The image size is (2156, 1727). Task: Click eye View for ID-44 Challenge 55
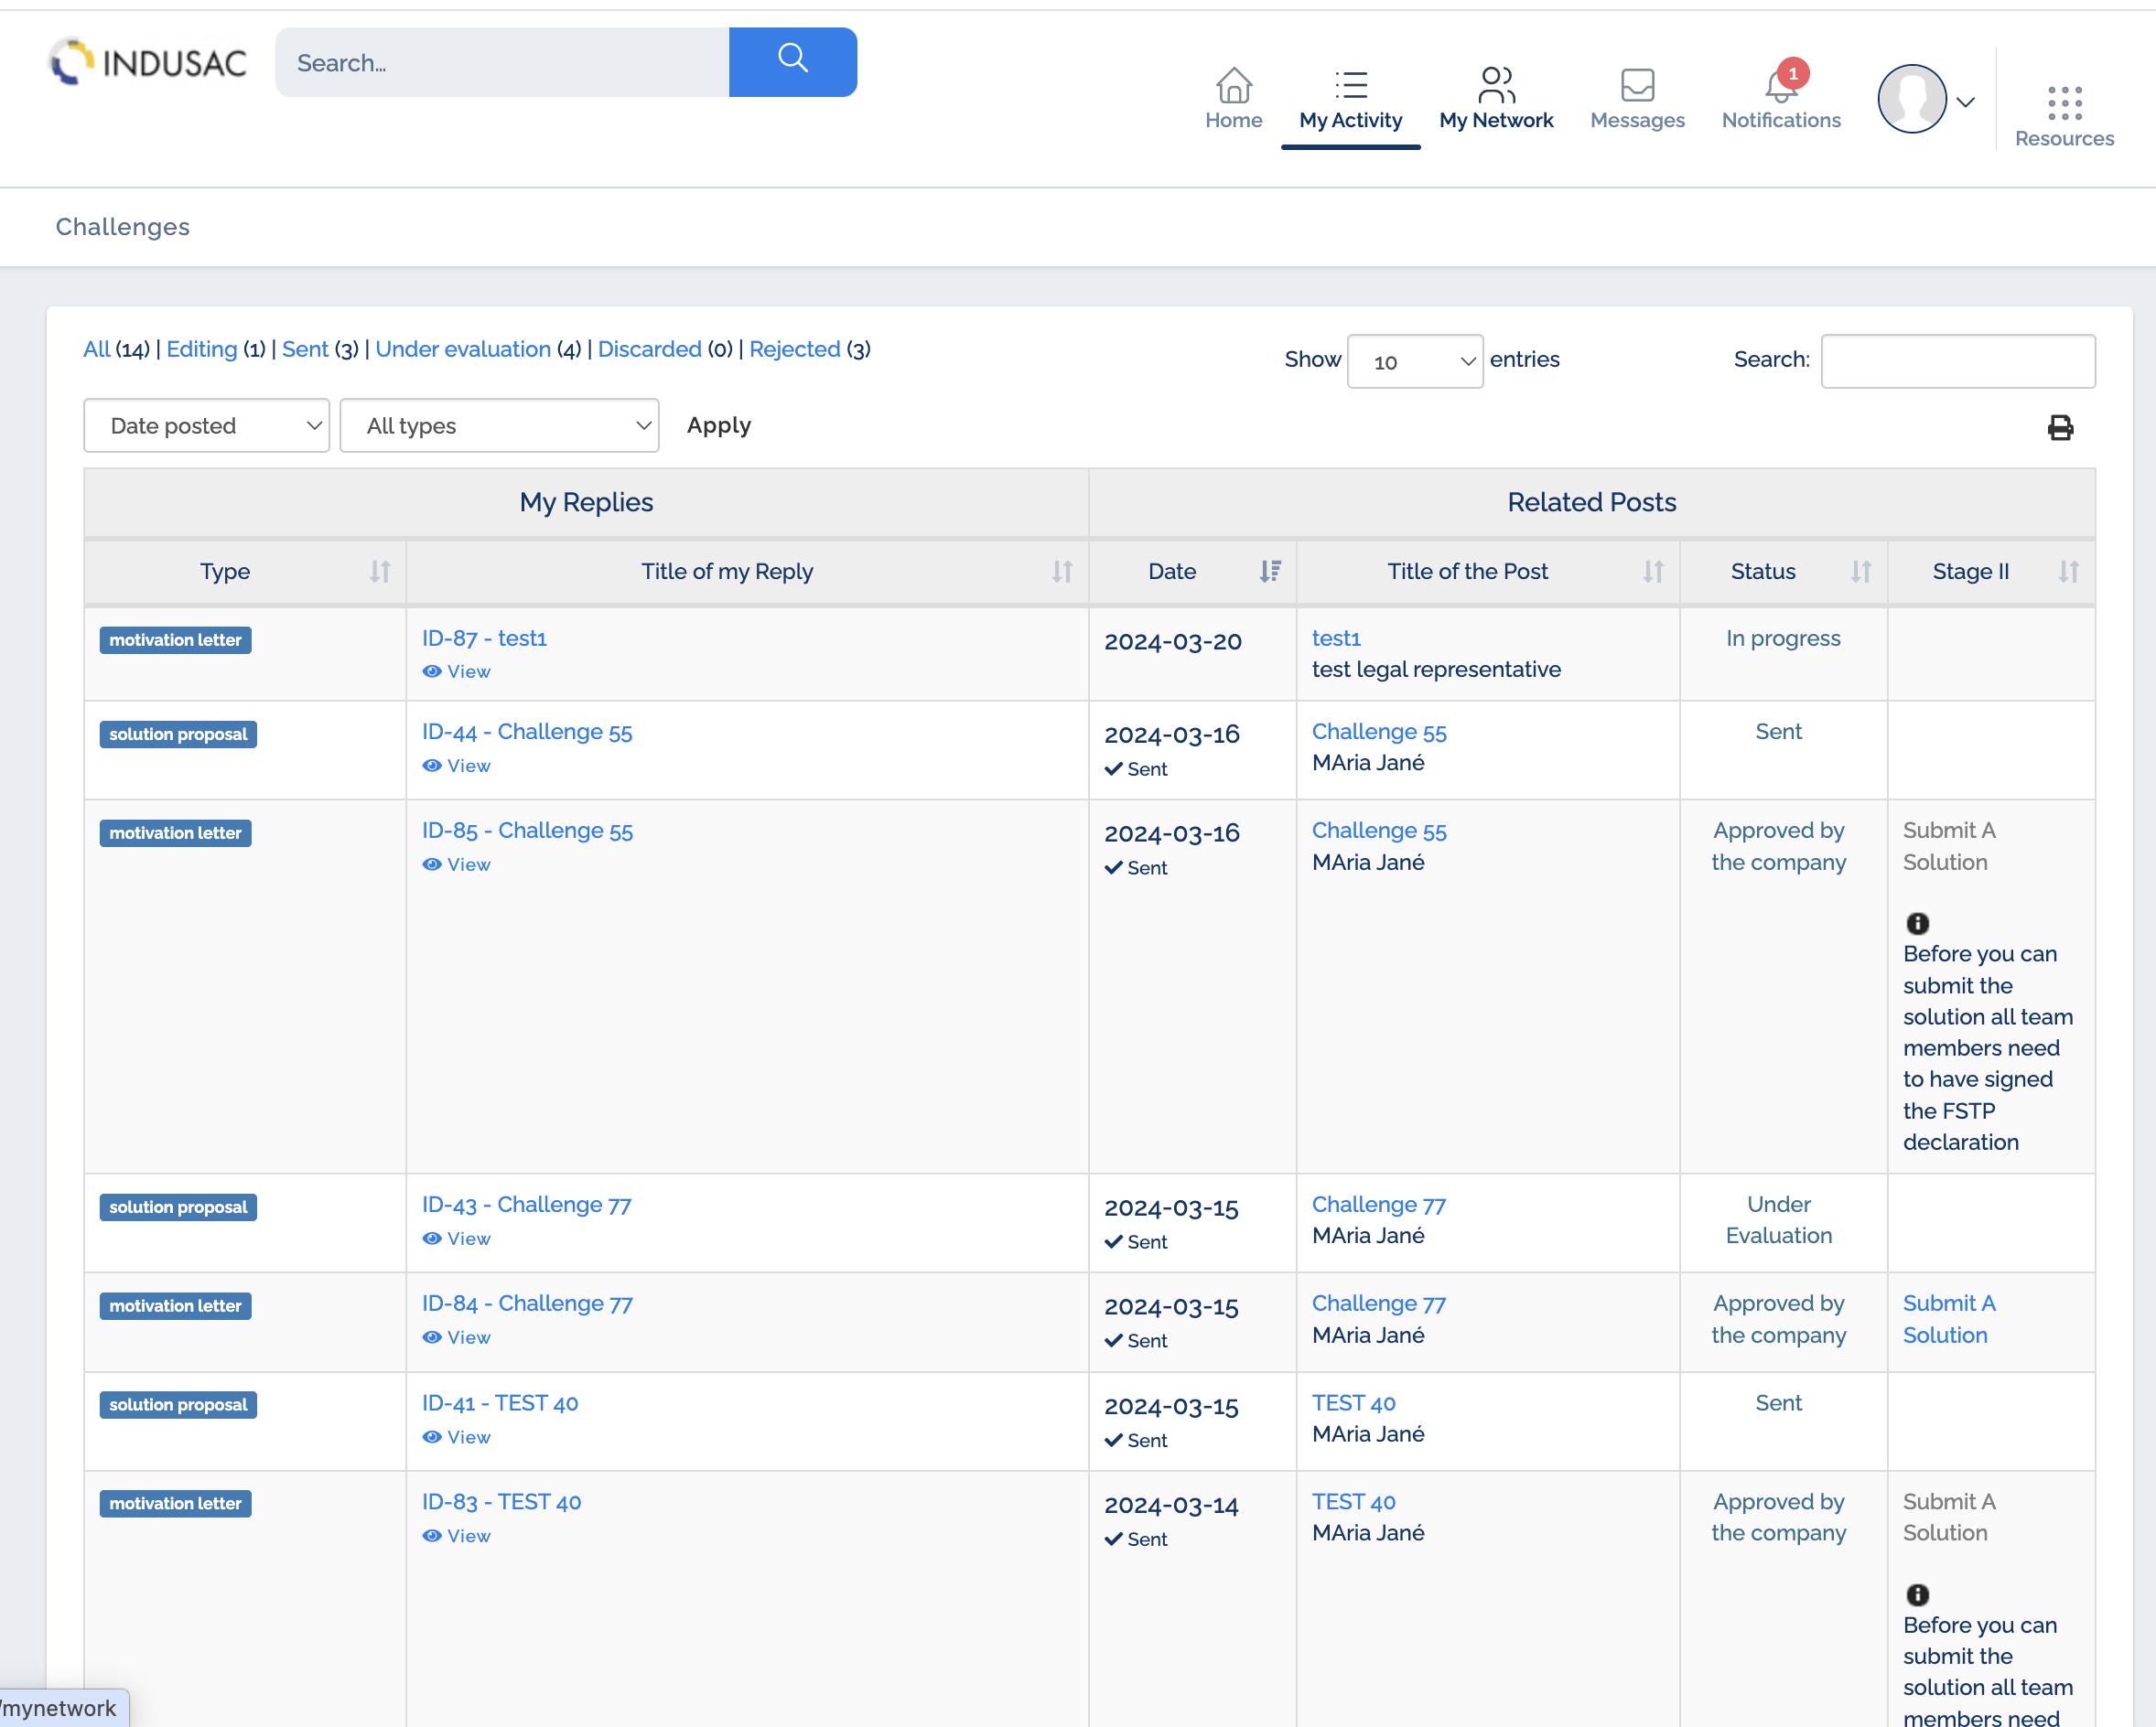coord(457,766)
